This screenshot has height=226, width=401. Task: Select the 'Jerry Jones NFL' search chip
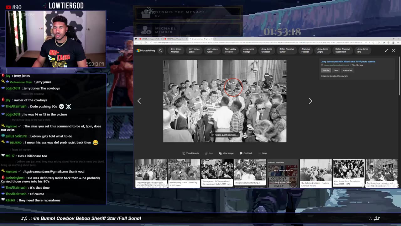[362, 50]
